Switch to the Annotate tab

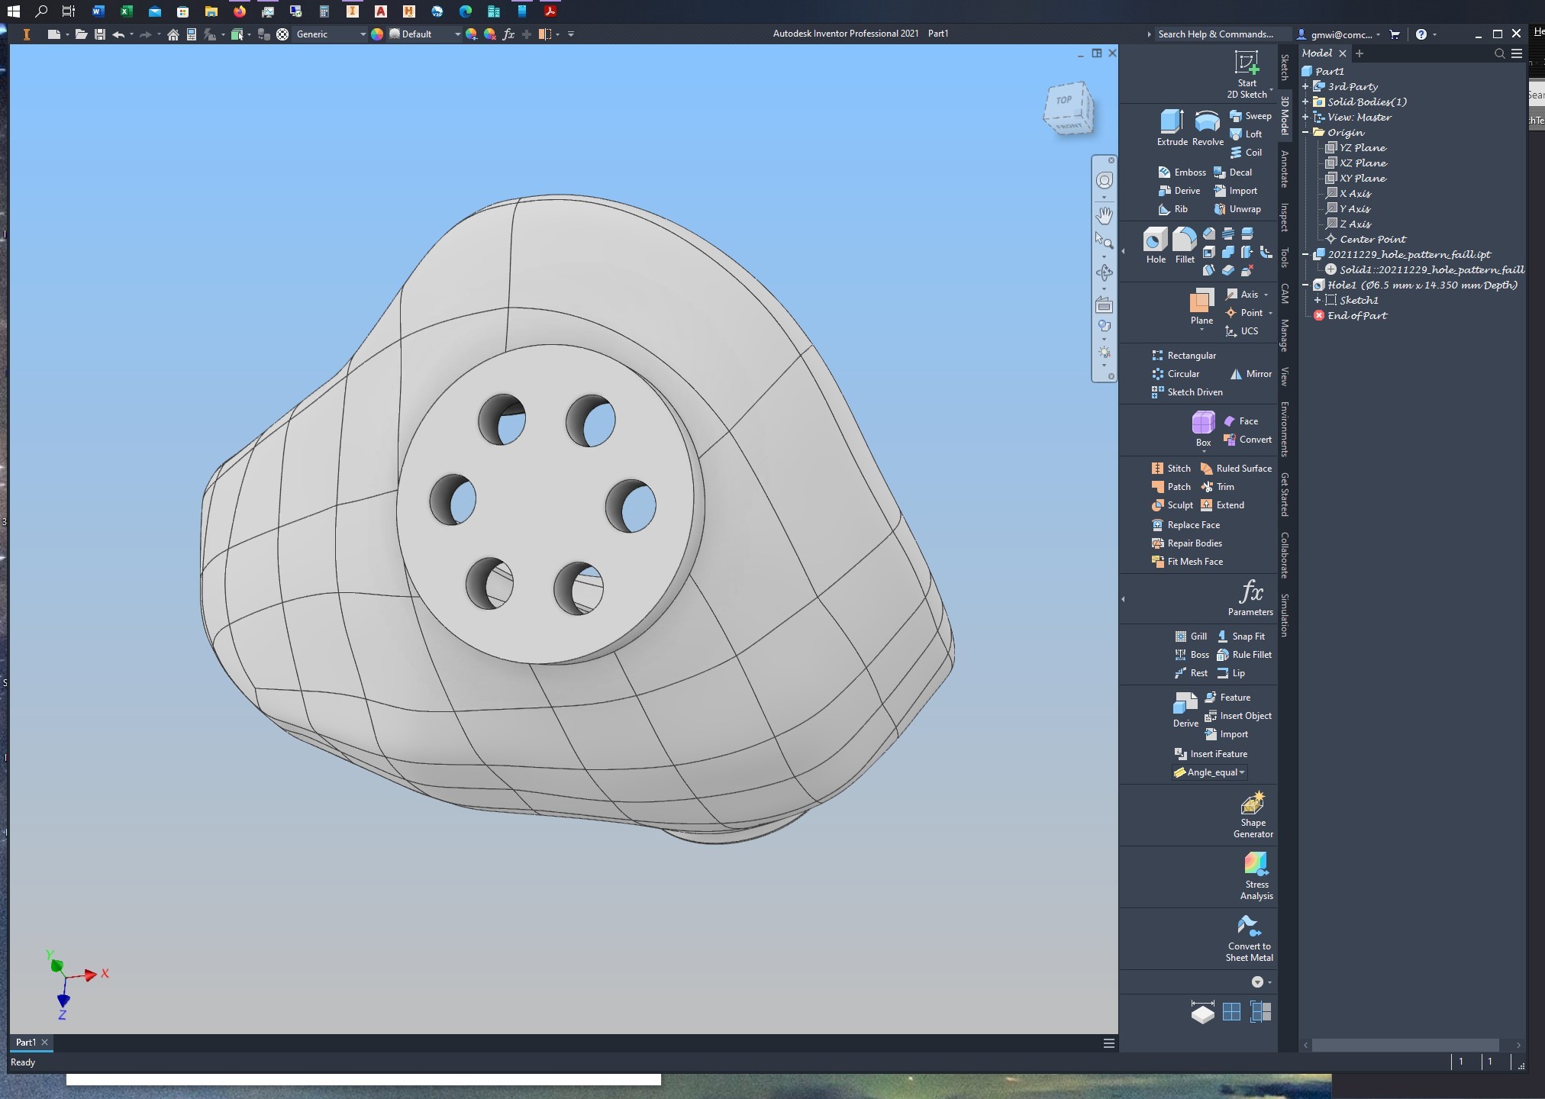[x=1284, y=168]
